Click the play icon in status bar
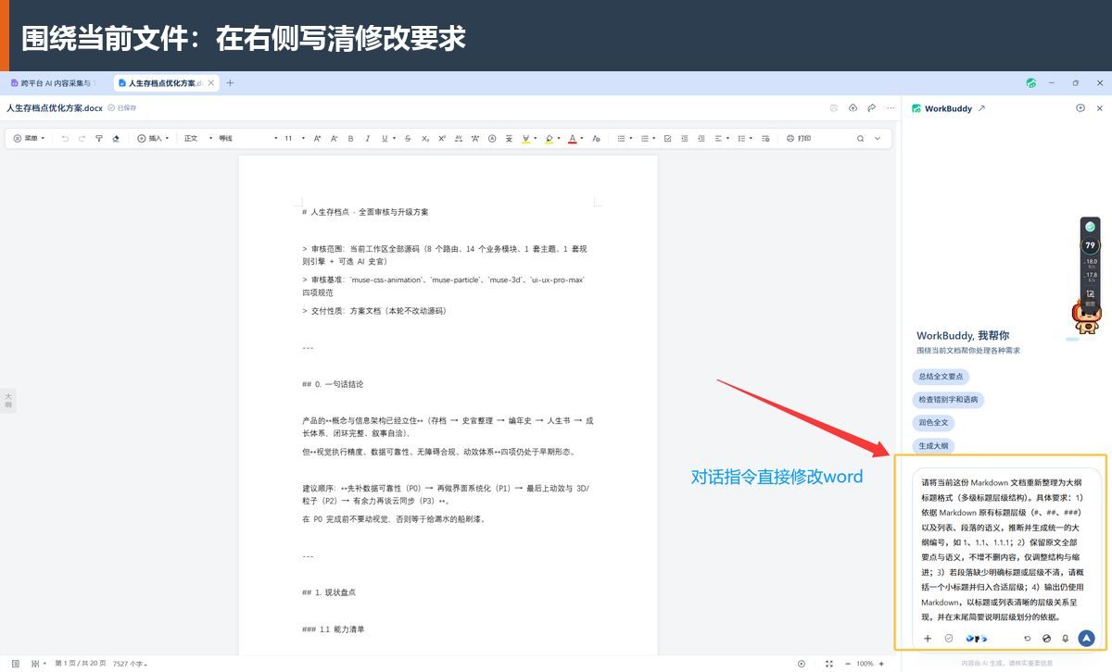 (x=802, y=664)
